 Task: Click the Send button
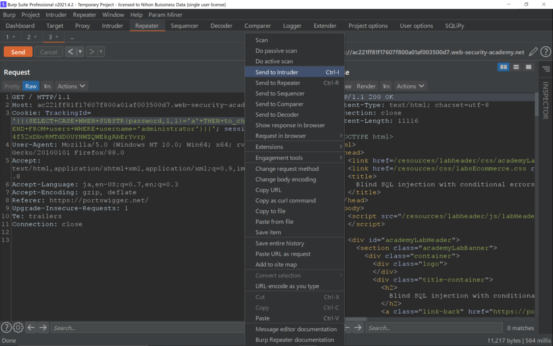[18, 52]
